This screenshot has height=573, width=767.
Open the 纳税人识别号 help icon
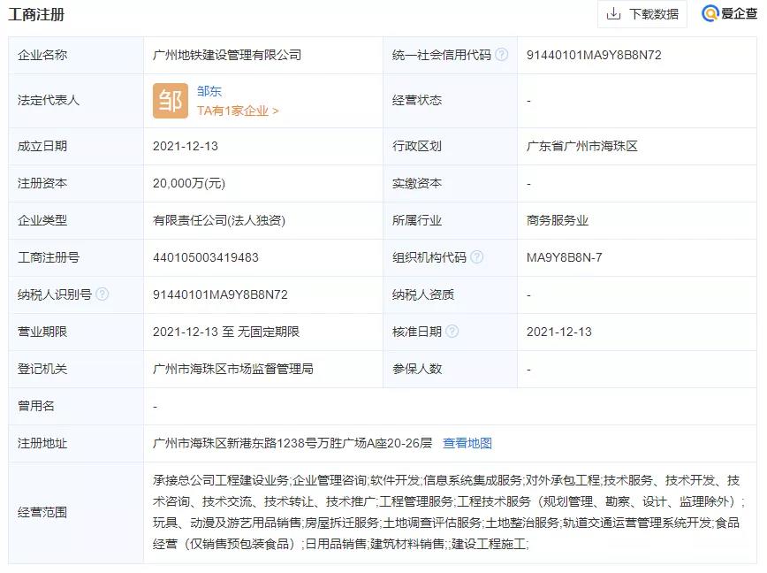(104, 295)
